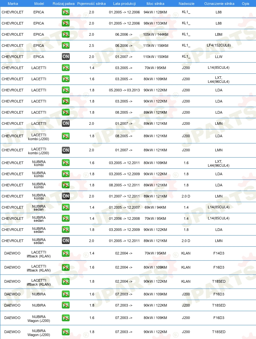This screenshot has height=339, width=256.
Task: Click petrol icon in Daewoo Lacetti liftback 1.6 row
Action: click(66, 268)
